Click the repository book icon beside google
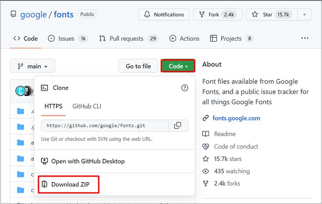The image size is (322, 204). (x=13, y=14)
